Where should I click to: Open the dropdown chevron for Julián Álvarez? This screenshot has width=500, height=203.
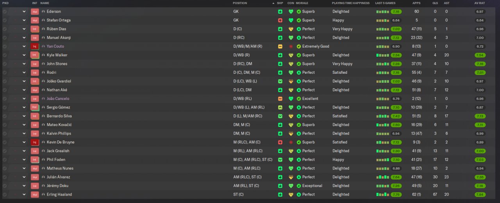(x=24, y=177)
